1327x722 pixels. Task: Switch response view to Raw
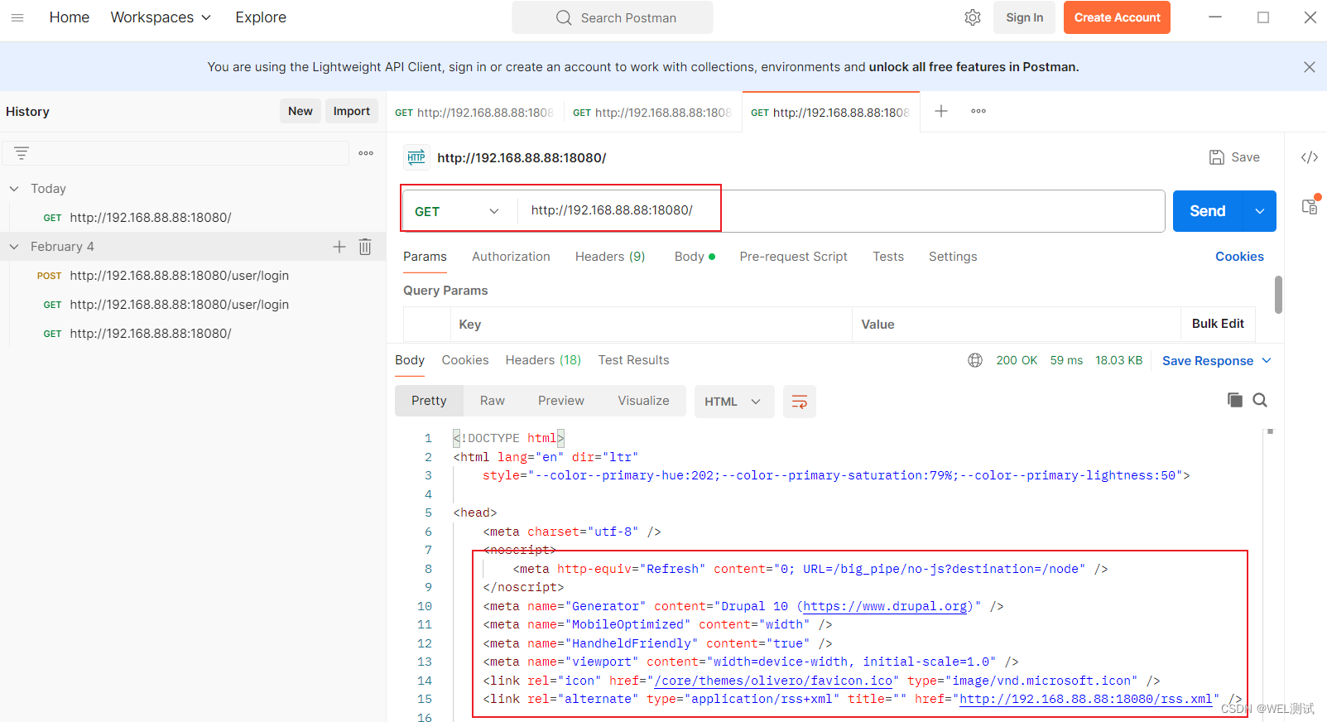tap(493, 401)
